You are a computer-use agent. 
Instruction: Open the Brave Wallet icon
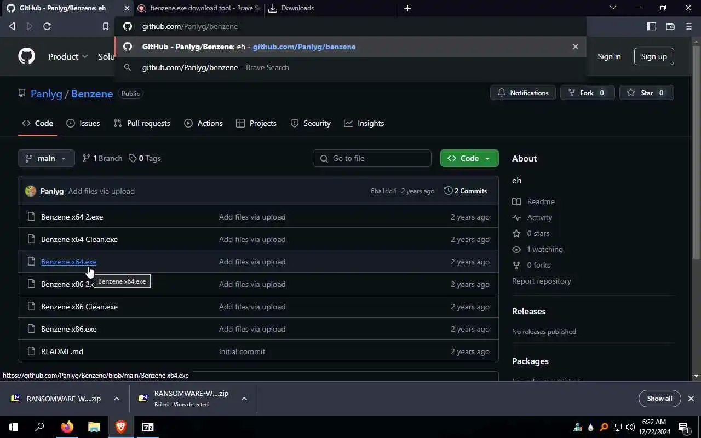pyautogui.click(x=670, y=26)
